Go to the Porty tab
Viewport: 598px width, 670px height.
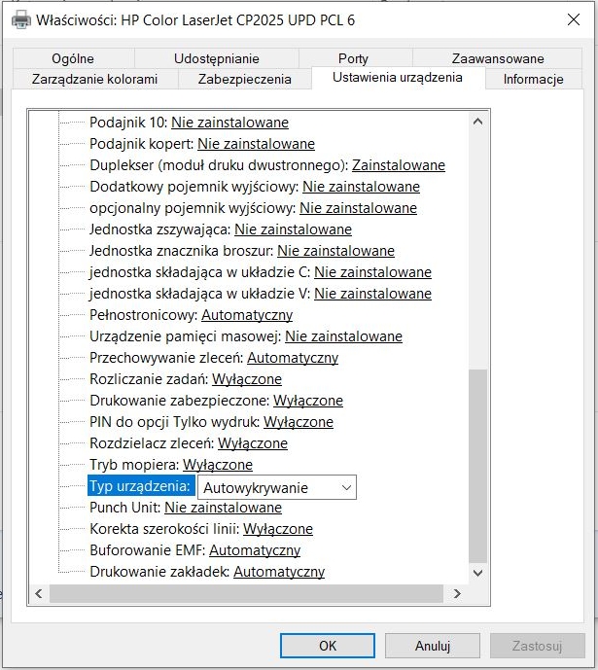[x=353, y=58]
